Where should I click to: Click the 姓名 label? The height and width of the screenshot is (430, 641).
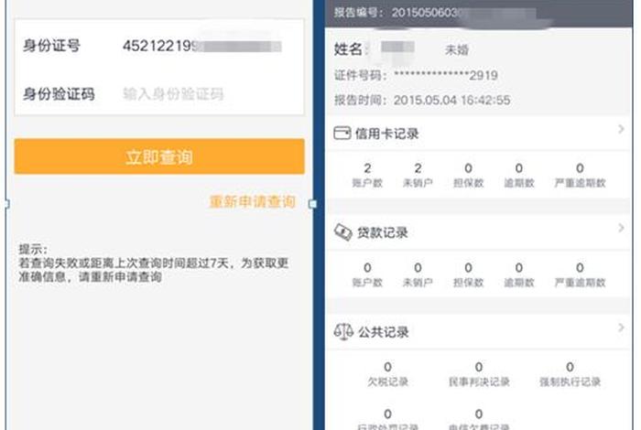348,49
